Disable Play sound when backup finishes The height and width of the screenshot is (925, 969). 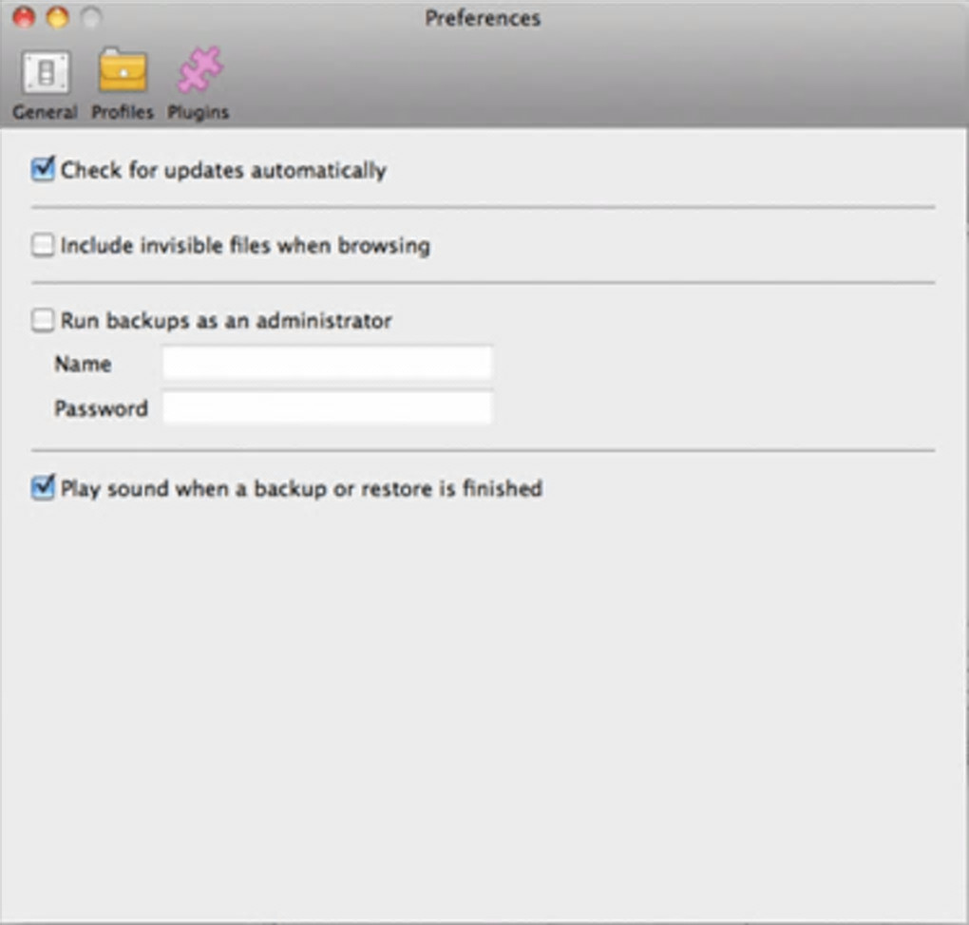(43, 487)
